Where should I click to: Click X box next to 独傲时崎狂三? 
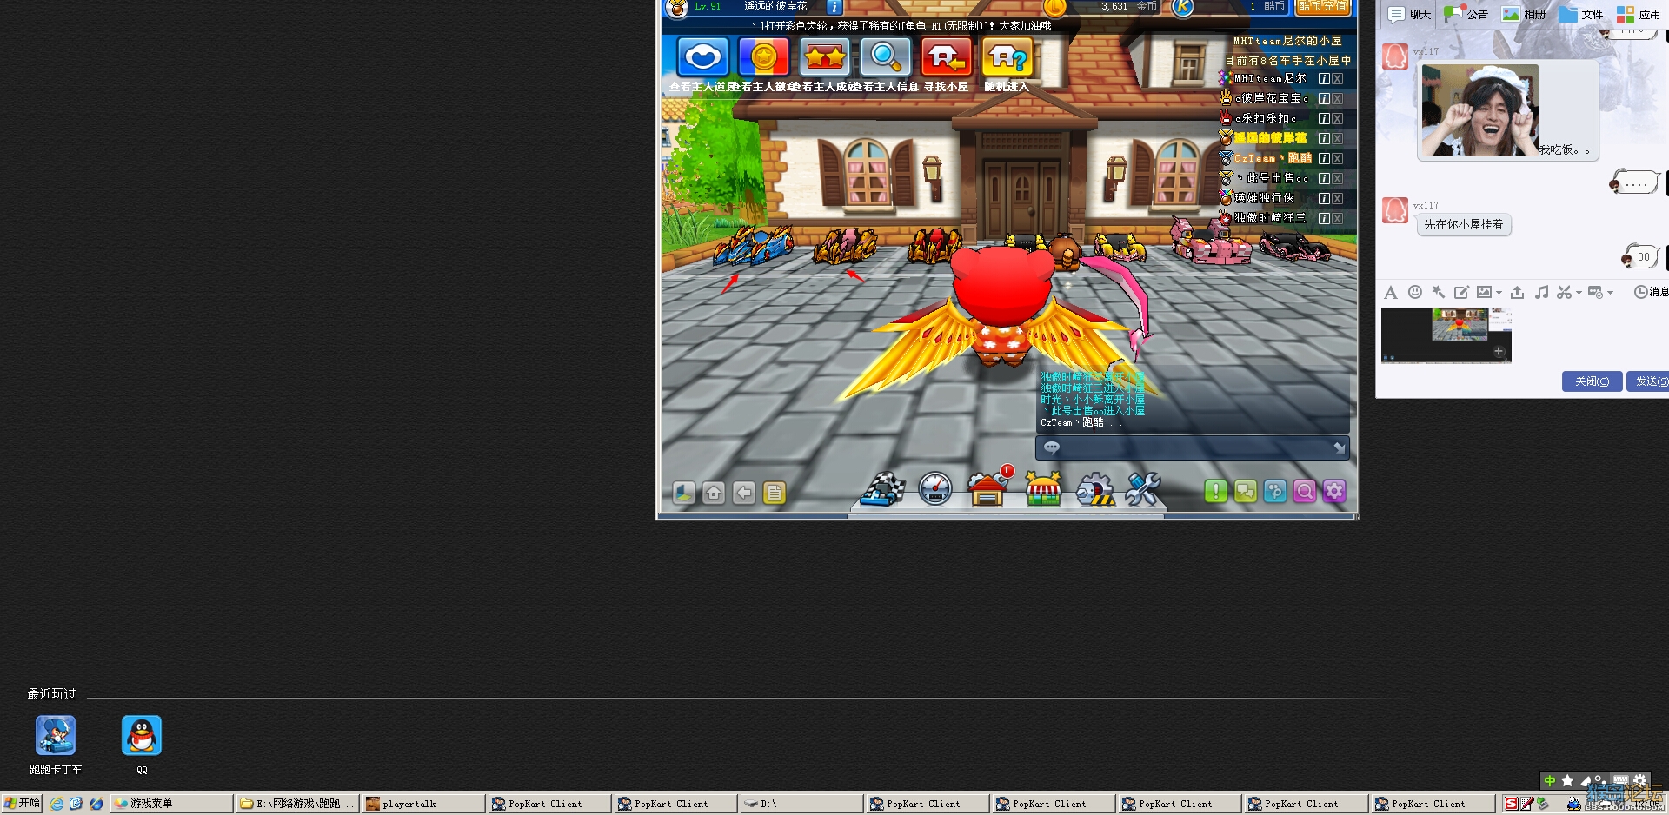(x=1338, y=218)
